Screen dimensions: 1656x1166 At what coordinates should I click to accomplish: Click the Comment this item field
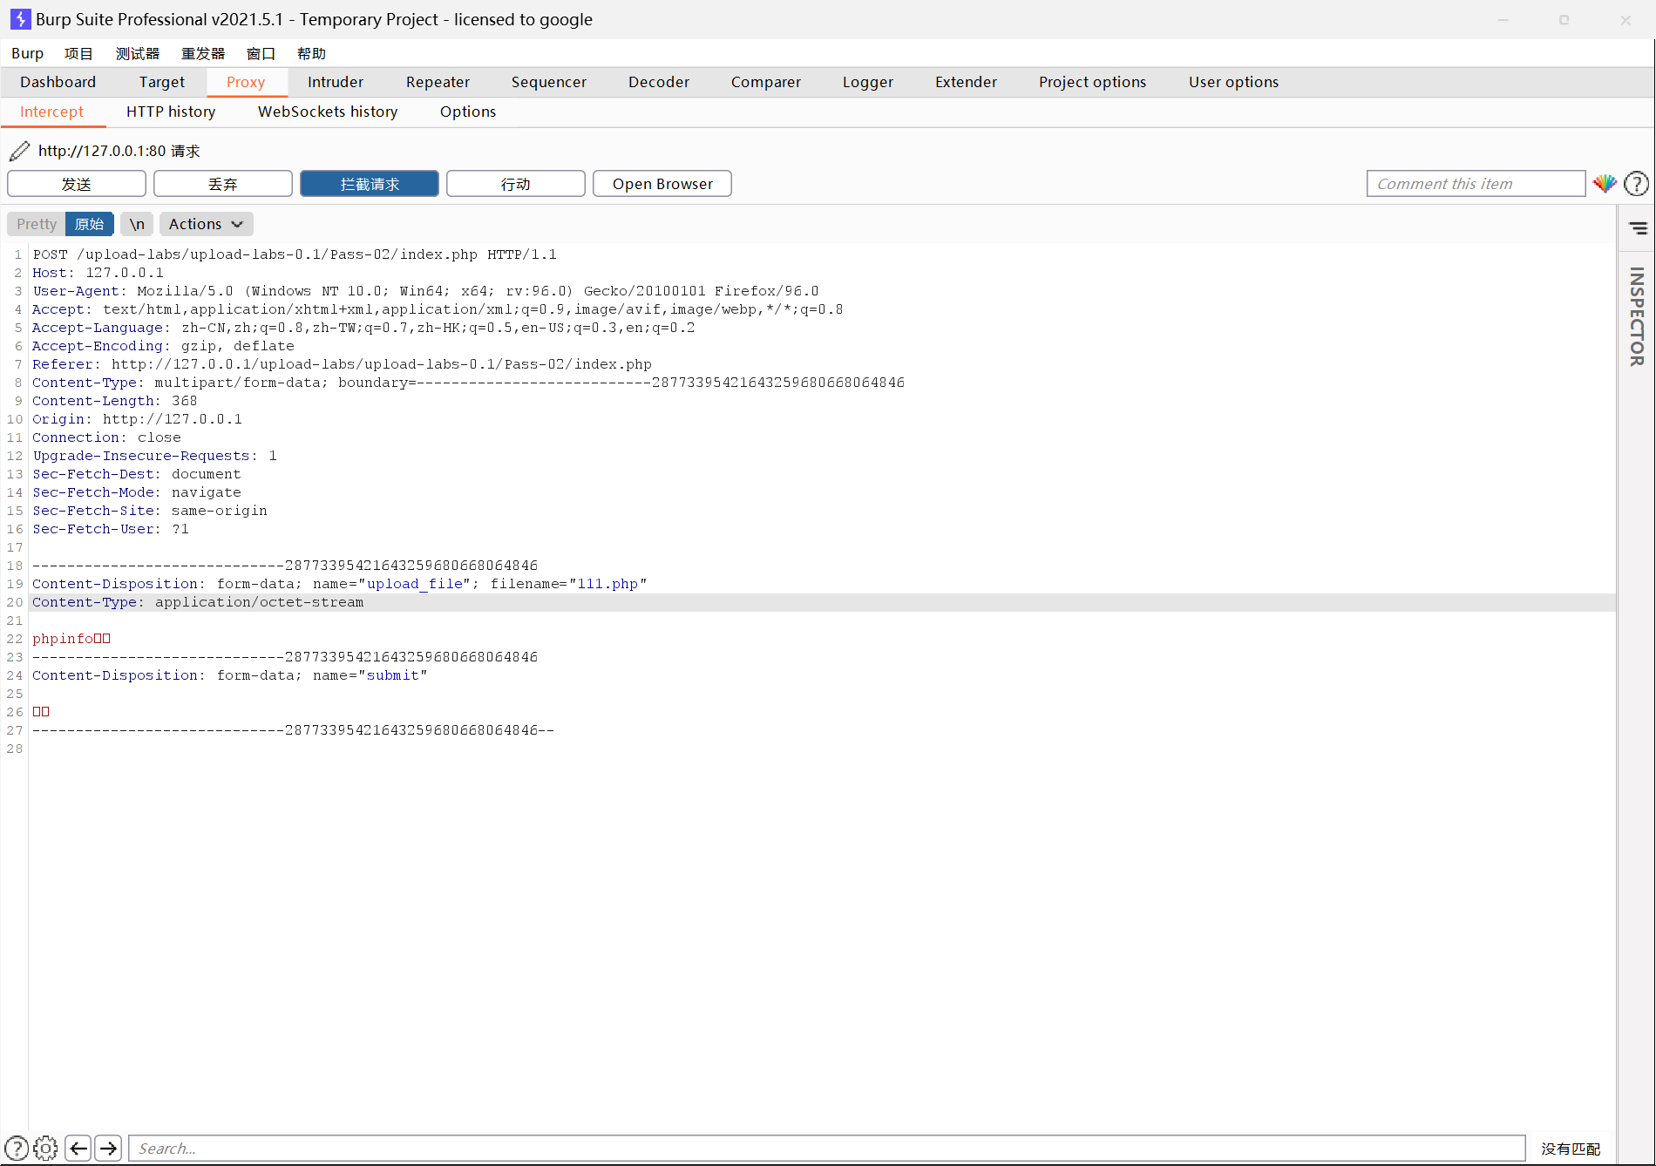point(1476,184)
